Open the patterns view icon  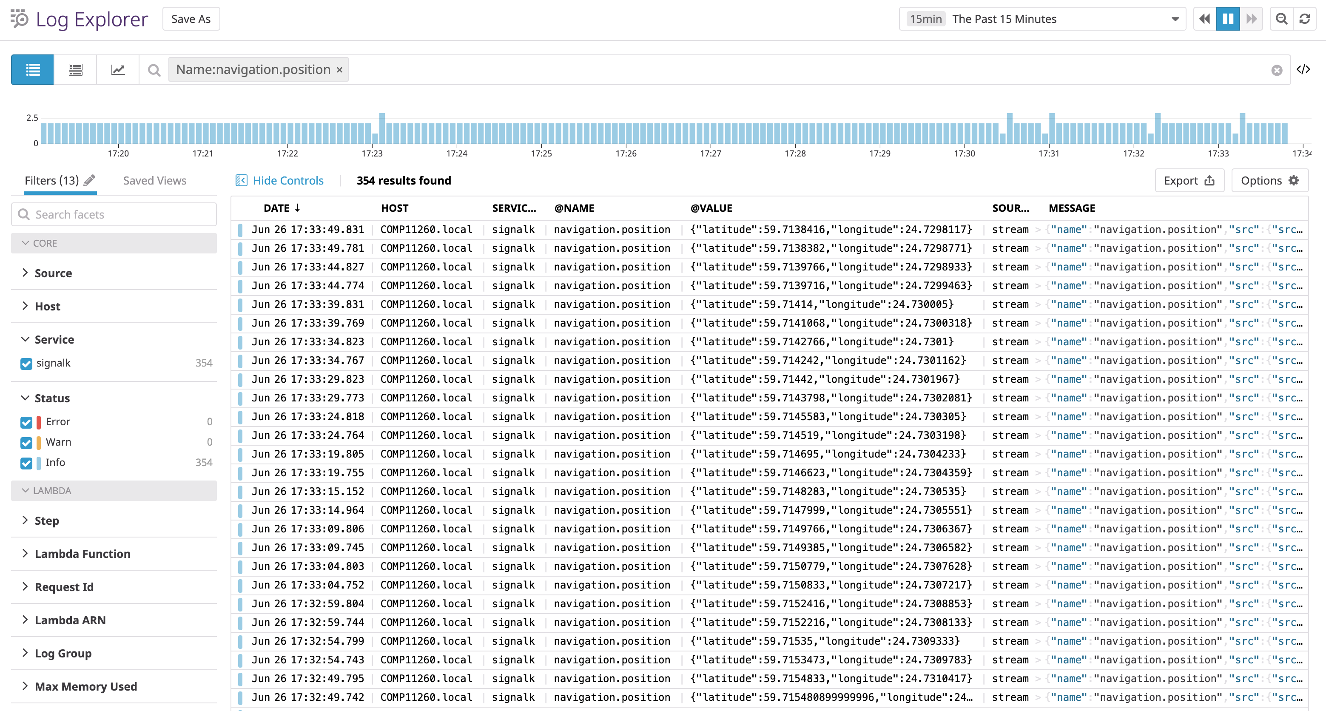point(75,69)
